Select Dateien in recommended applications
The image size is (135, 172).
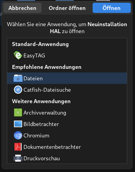[67, 78]
